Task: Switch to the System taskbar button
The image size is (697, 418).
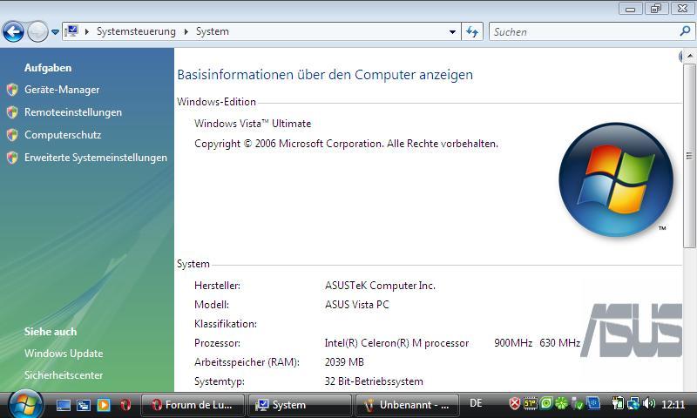Action: tap(300, 405)
